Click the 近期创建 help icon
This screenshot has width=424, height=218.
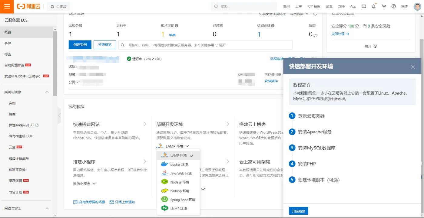(x=273, y=26)
